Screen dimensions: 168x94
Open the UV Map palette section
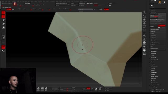point(153,81)
